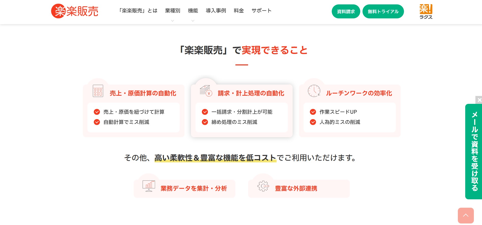Click the heading 「楽楽販売」で実現できること
The width and height of the screenshot is (482, 225).
[243, 50]
